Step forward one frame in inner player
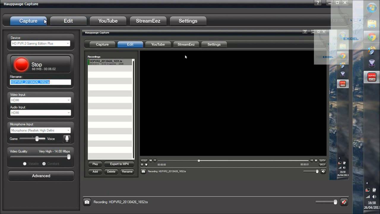Screen dimensions: 380x214 click(312, 160)
